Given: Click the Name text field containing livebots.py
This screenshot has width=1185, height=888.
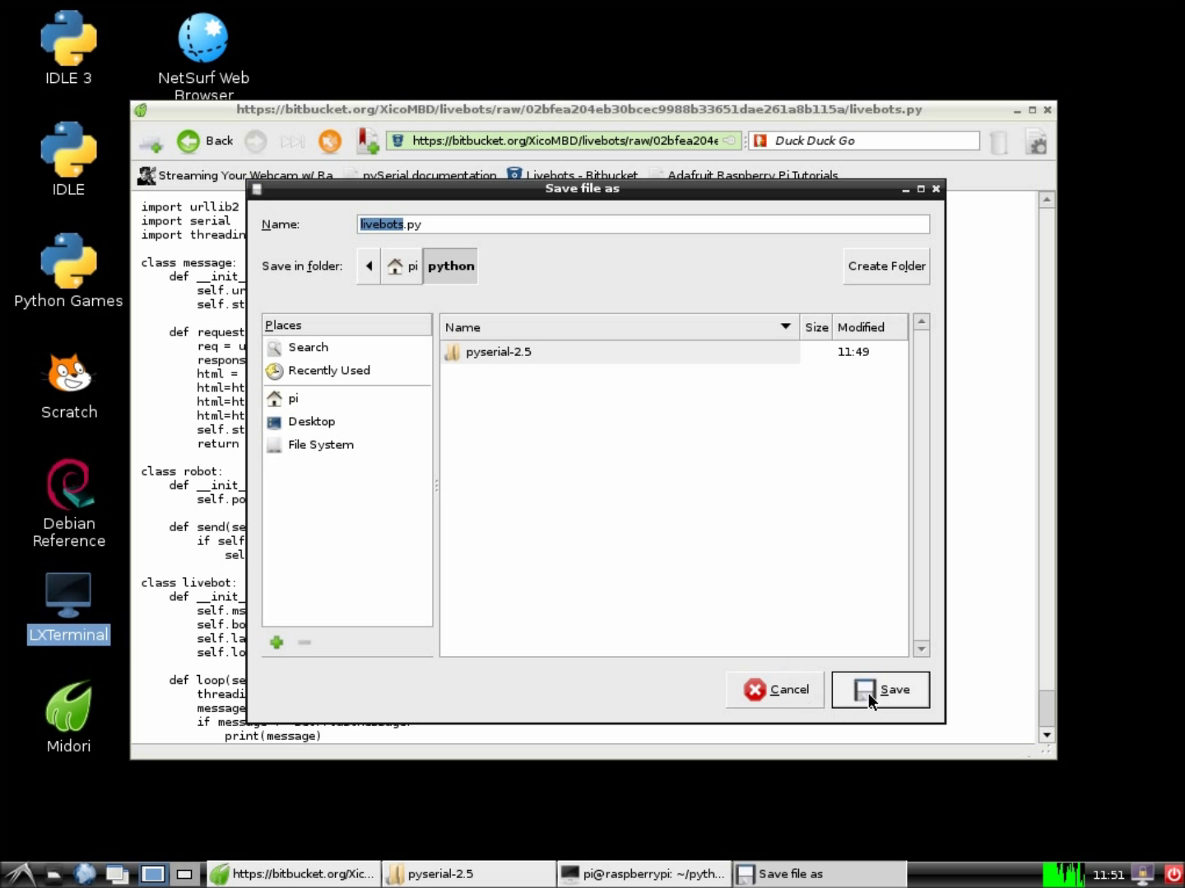Looking at the screenshot, I should [644, 224].
